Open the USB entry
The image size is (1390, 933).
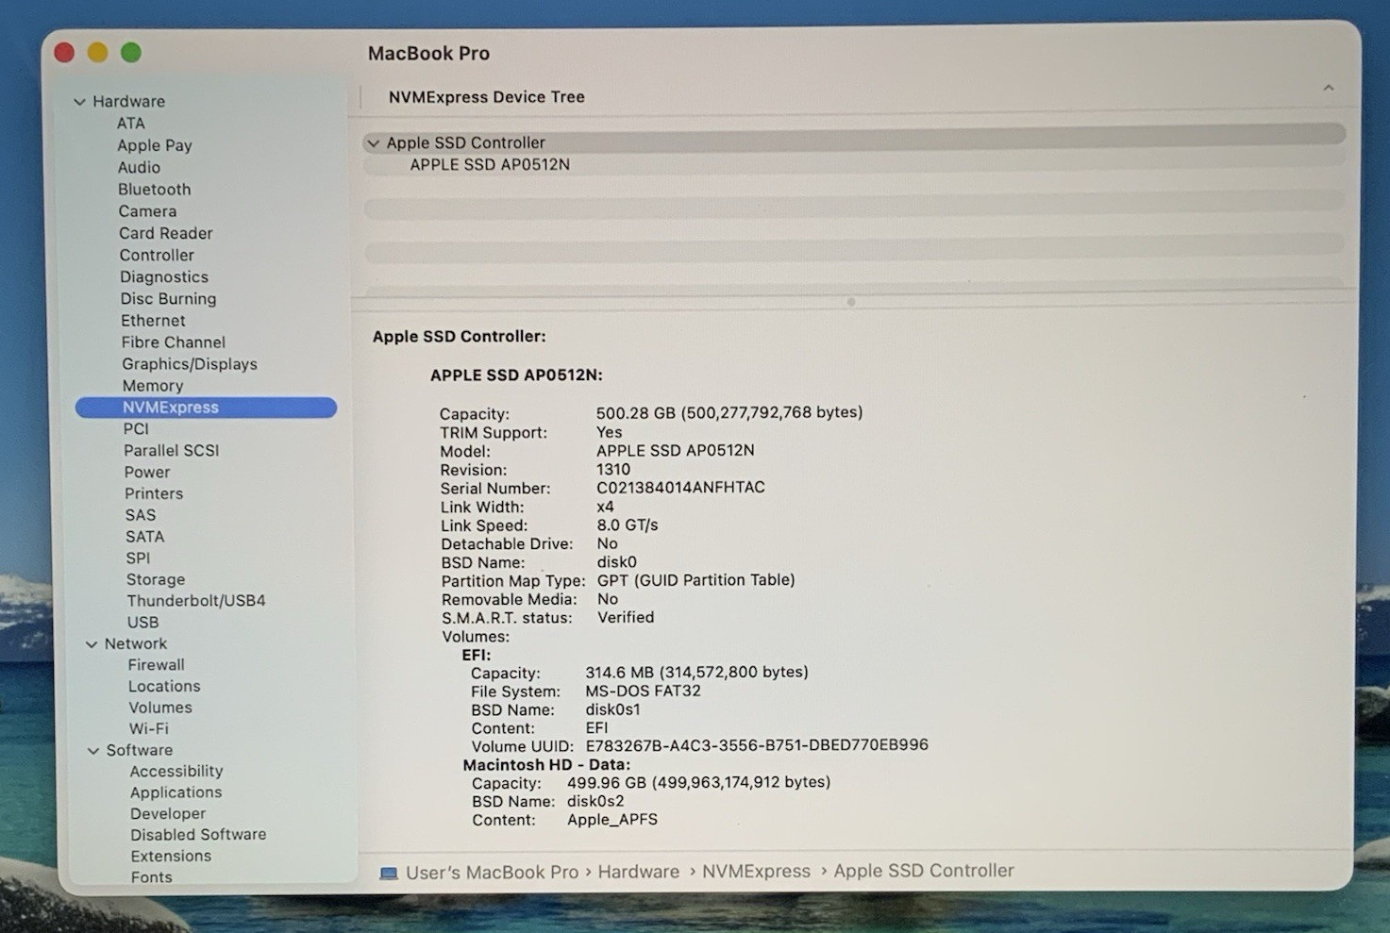[x=143, y=622]
